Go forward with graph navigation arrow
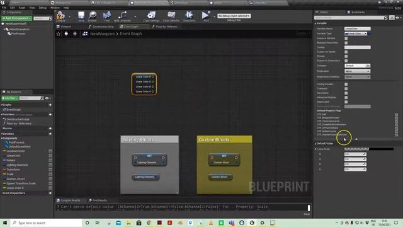 (x=75, y=33)
